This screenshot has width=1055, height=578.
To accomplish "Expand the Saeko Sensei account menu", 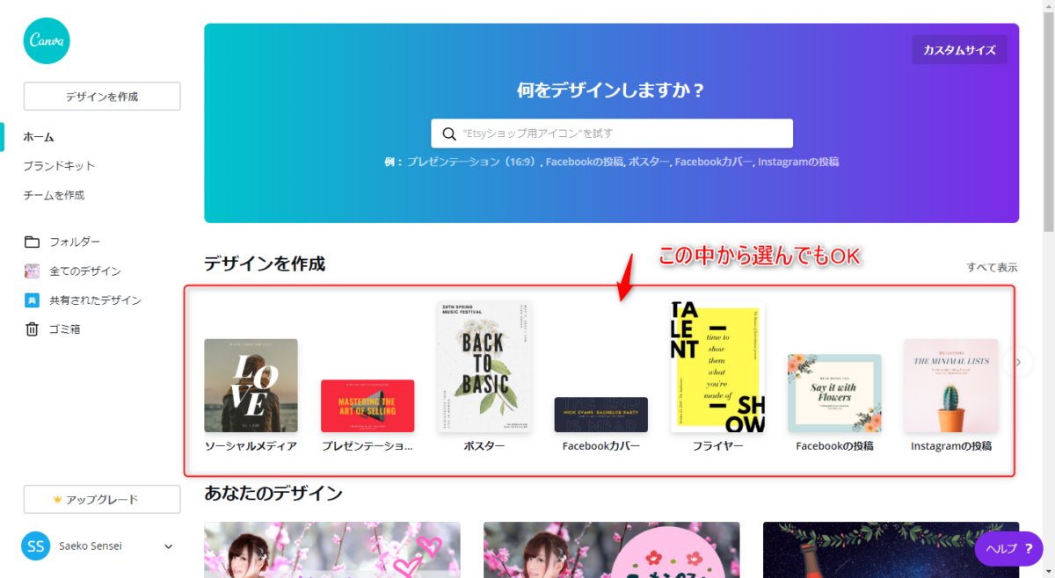I will pyautogui.click(x=169, y=546).
